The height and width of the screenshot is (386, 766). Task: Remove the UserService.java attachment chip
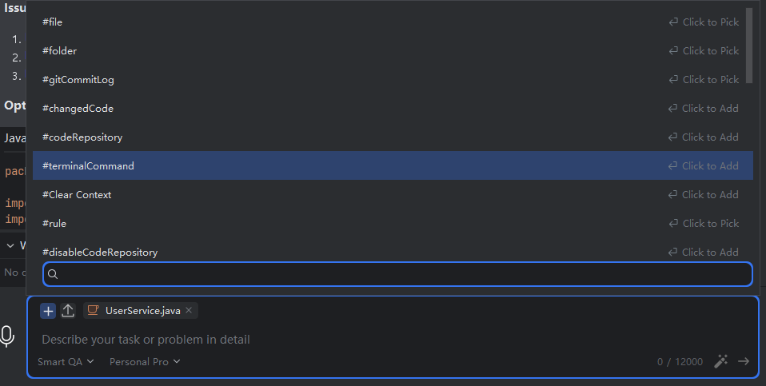pos(189,310)
